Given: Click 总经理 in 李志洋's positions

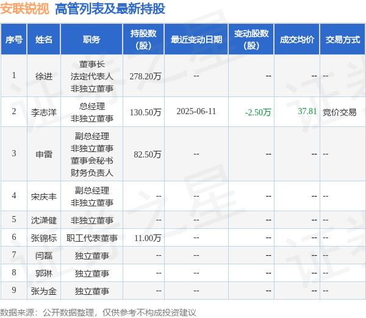Looking at the screenshot, I should point(91,106).
